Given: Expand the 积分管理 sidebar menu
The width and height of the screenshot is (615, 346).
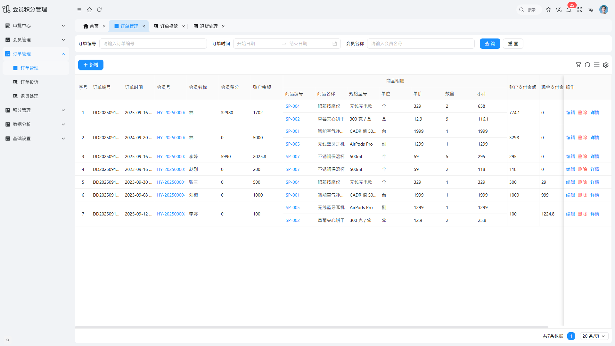Looking at the screenshot, I should tap(35, 110).
